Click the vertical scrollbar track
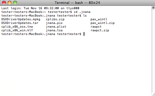Viewport: 155px width, 96px height. click(x=153, y=51)
